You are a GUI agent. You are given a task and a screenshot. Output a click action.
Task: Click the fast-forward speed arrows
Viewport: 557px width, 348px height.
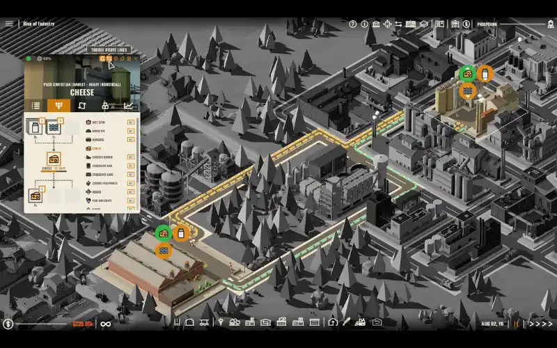540,324
